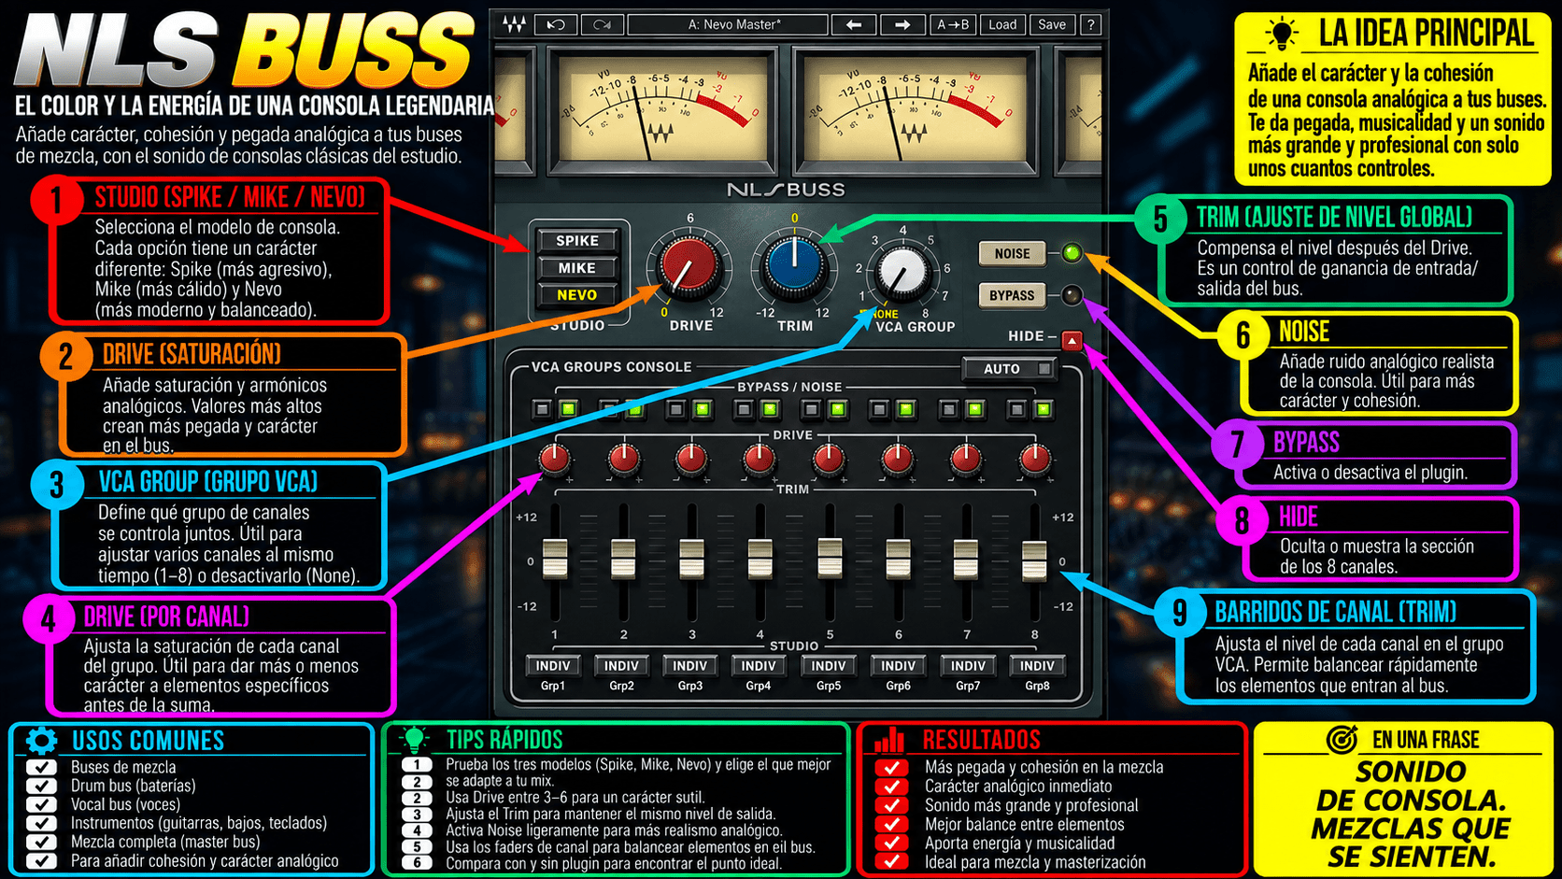
Task: Open INDIV studio selector for Grp3
Action: click(690, 666)
